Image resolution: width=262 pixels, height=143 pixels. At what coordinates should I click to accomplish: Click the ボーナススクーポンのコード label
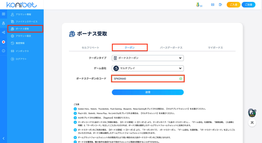click(x=91, y=79)
